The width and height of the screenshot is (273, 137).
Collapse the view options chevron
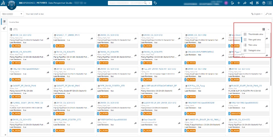[x=268, y=29]
